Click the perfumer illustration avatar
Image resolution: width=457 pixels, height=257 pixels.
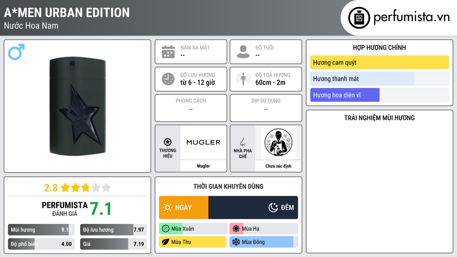[x=278, y=142]
